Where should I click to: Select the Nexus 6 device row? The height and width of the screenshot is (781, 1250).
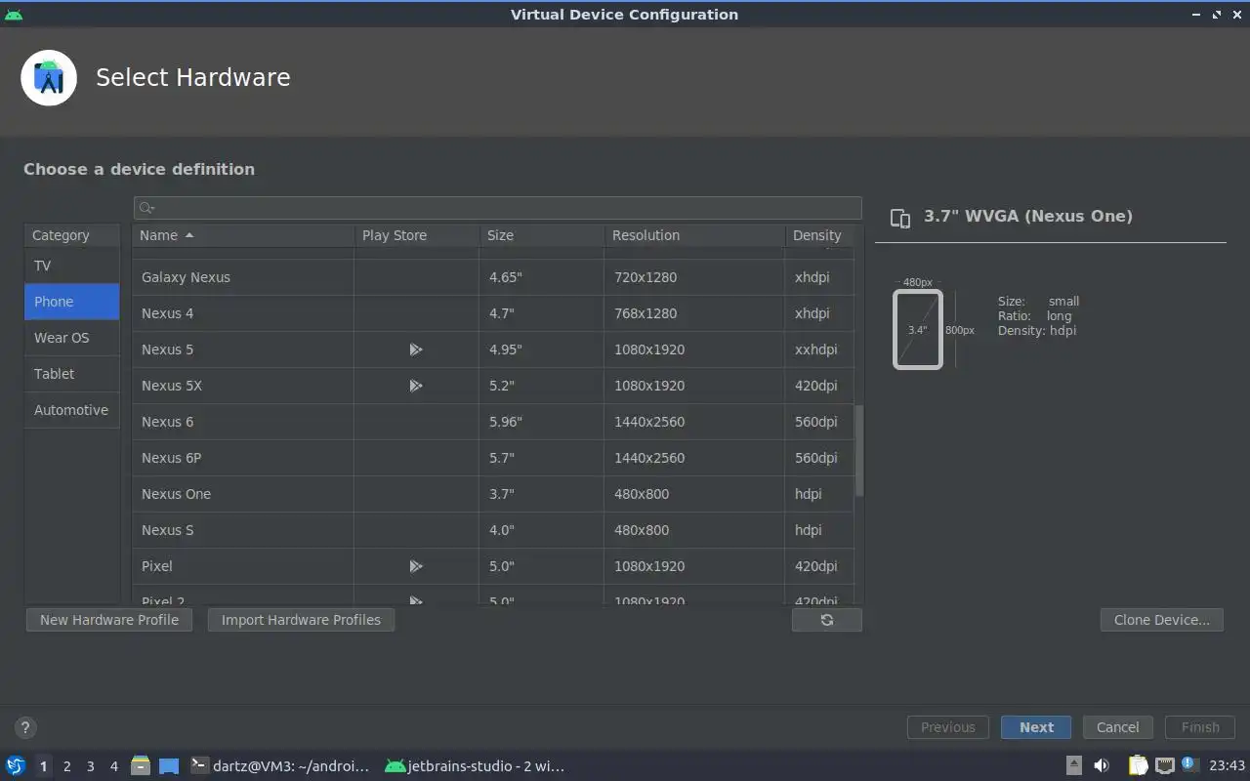pos(493,422)
